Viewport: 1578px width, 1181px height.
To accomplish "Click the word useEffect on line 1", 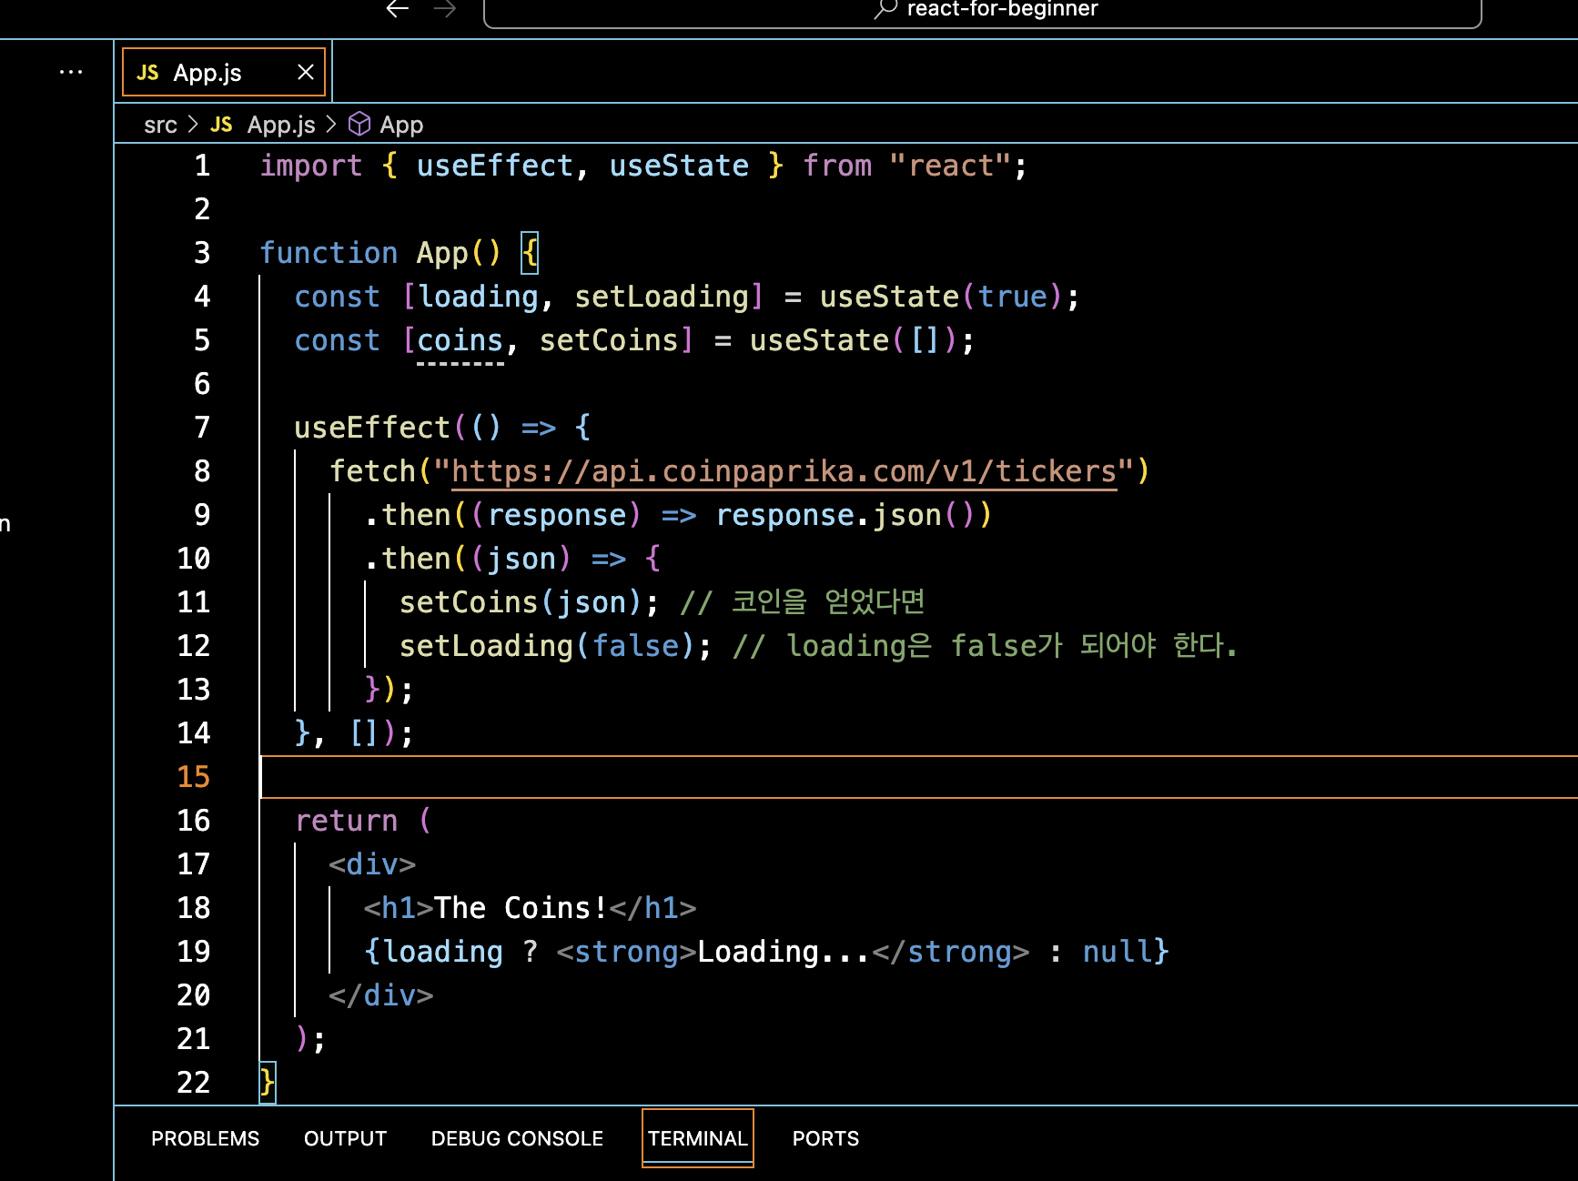I will pyautogui.click(x=495, y=166).
